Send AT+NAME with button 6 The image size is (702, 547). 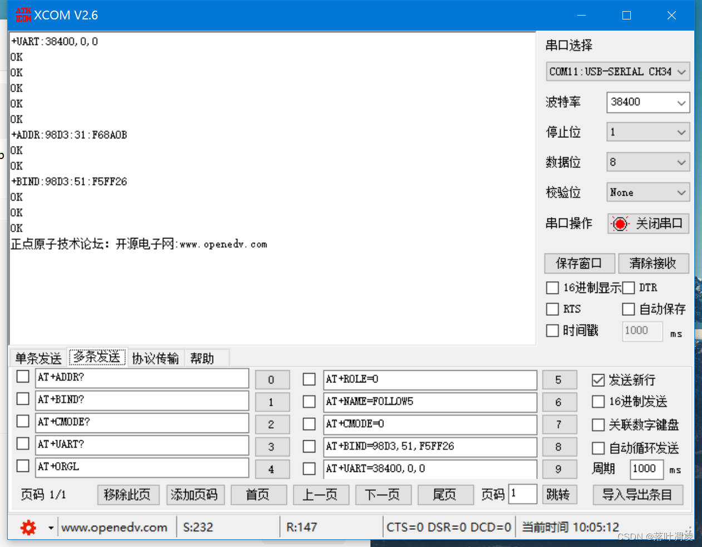coord(559,402)
